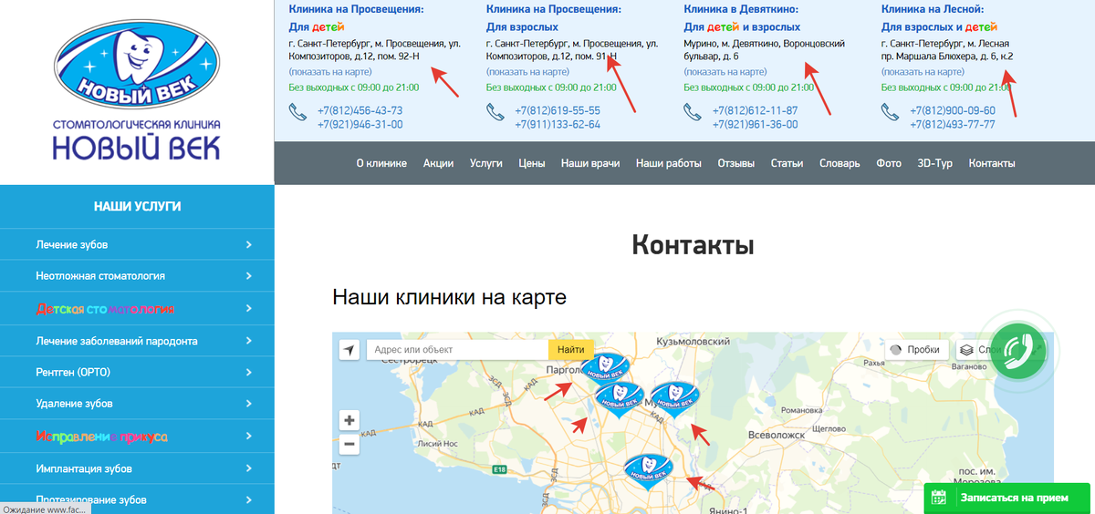1095x514 pixels.
Task: Select the southernmost clinic marker on map
Action: 650,471
